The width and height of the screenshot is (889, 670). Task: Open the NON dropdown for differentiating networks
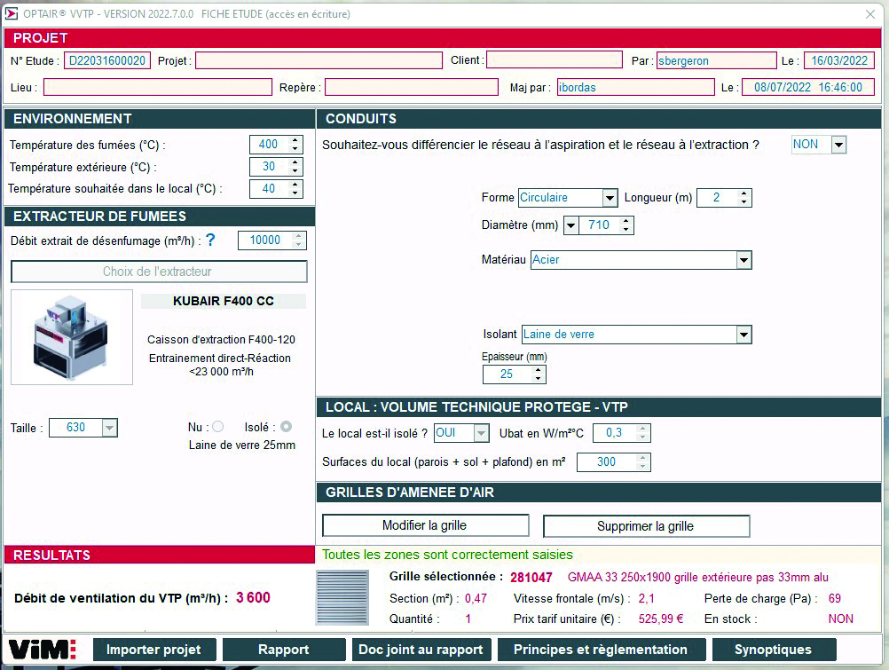tap(838, 145)
